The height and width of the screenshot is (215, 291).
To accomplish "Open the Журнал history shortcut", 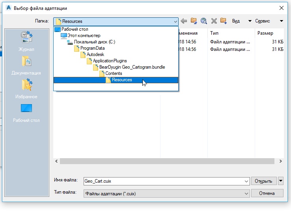I will point(26,41).
